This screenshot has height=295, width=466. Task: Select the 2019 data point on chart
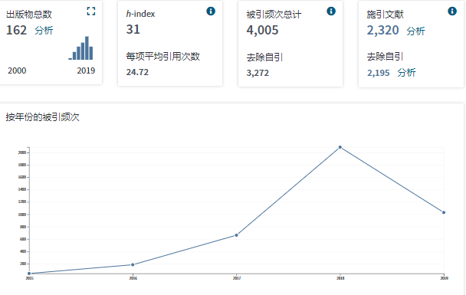[x=444, y=212]
